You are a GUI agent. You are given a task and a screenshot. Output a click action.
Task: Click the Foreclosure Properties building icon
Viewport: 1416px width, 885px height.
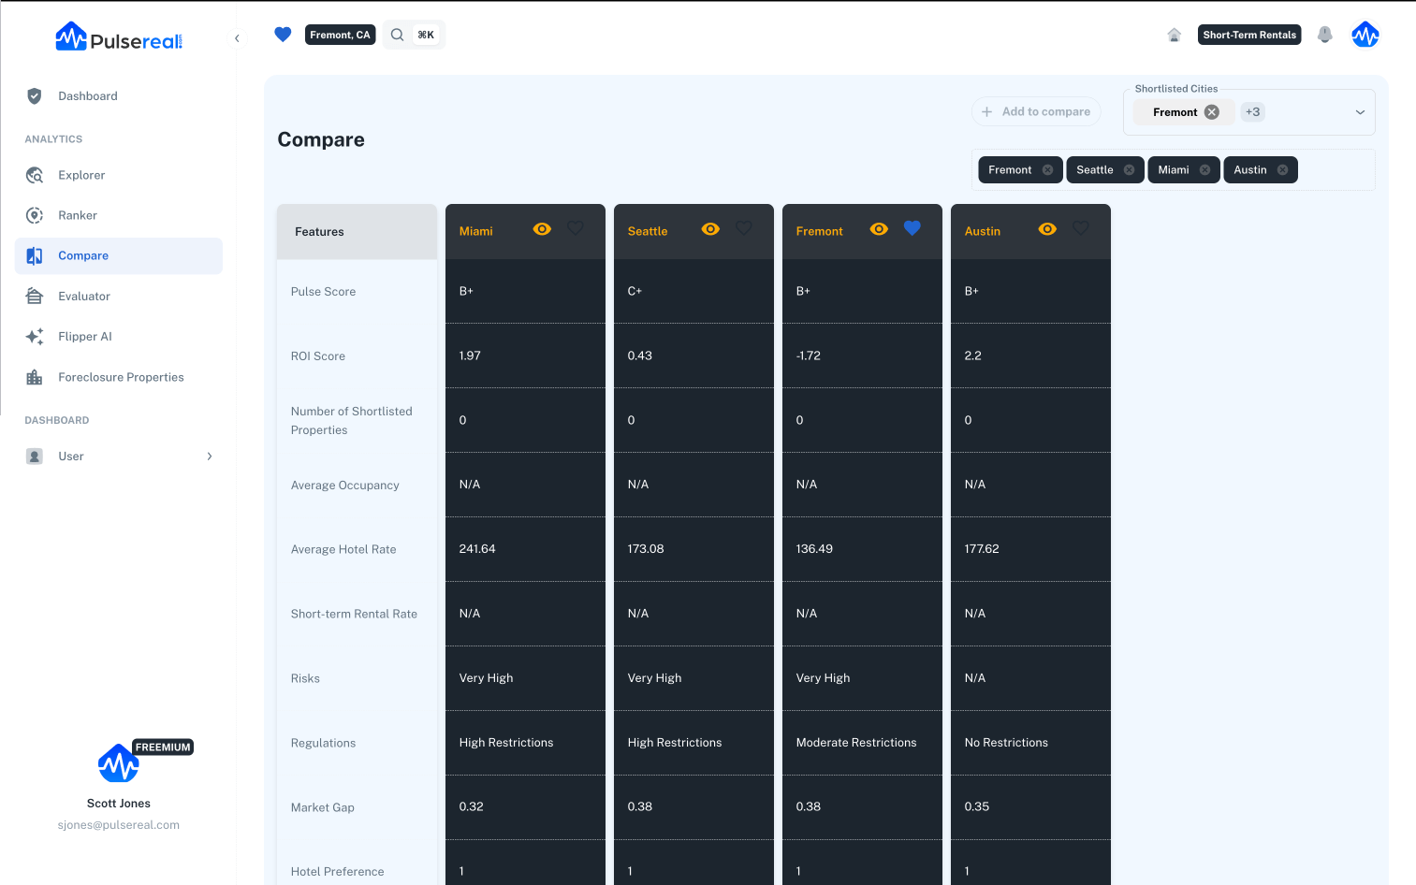pyautogui.click(x=35, y=377)
